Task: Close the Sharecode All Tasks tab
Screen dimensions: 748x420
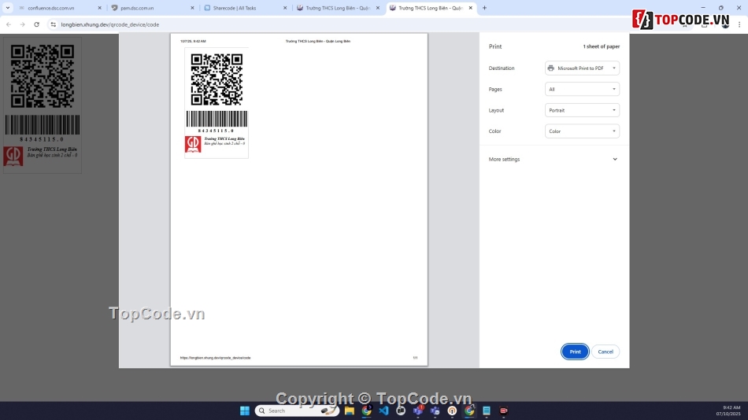Action: 285,8
